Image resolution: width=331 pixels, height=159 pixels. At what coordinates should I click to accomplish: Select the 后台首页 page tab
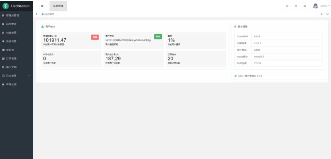49,14
